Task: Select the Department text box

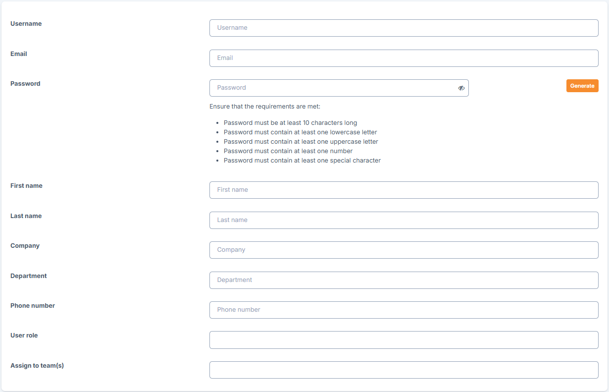Action: click(404, 280)
